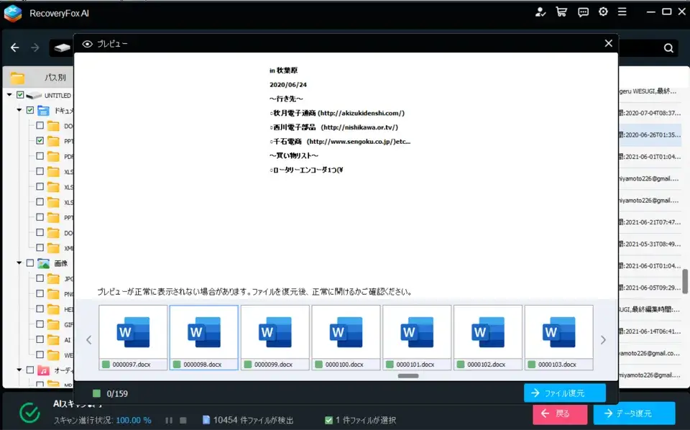The image size is (690, 430).
Task: Click the PDF folder icon
Action: (53, 156)
